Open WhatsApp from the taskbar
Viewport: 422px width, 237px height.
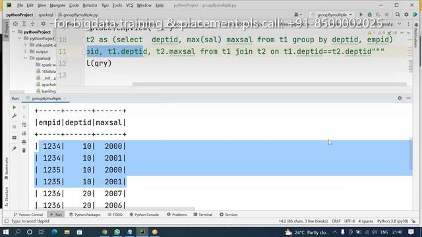[117, 232]
